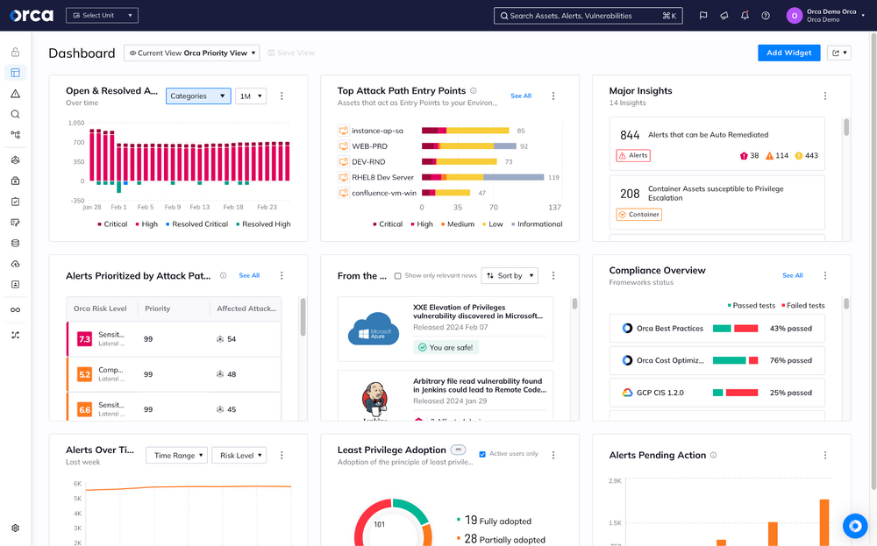
Task: Click the Add Widget button
Action: coord(788,53)
